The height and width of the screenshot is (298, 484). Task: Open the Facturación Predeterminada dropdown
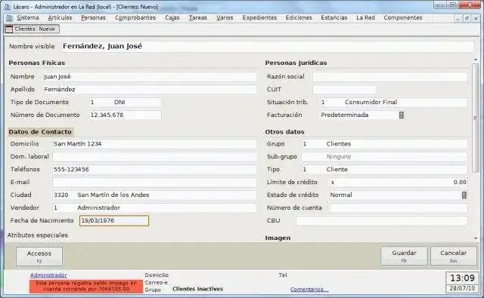click(362, 115)
